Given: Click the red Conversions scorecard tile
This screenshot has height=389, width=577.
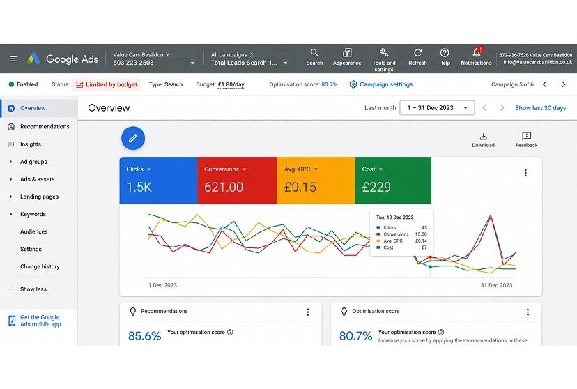Looking at the screenshot, I should [238, 181].
